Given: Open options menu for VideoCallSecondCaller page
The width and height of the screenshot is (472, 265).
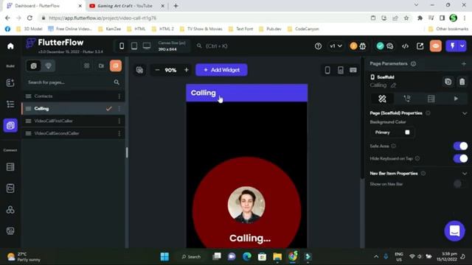Looking at the screenshot, I should tap(119, 133).
